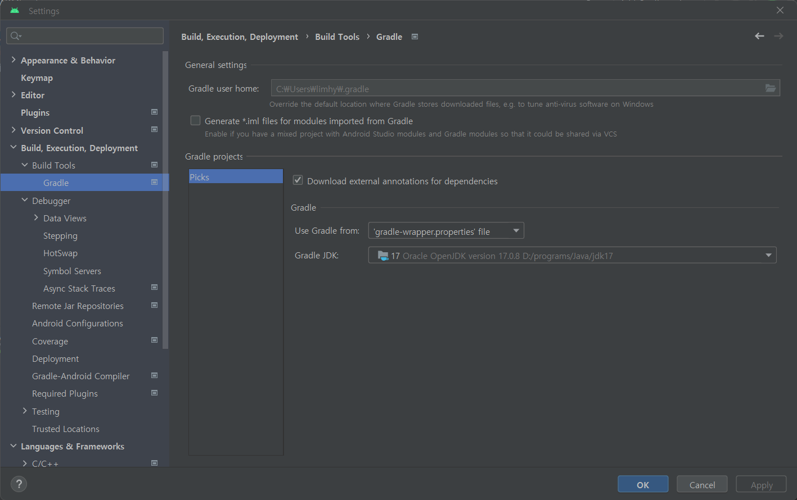Click the project icon on selected Gradle row

155,183
